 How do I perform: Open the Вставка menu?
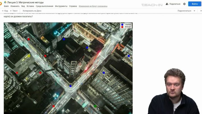click(x=30, y=6)
